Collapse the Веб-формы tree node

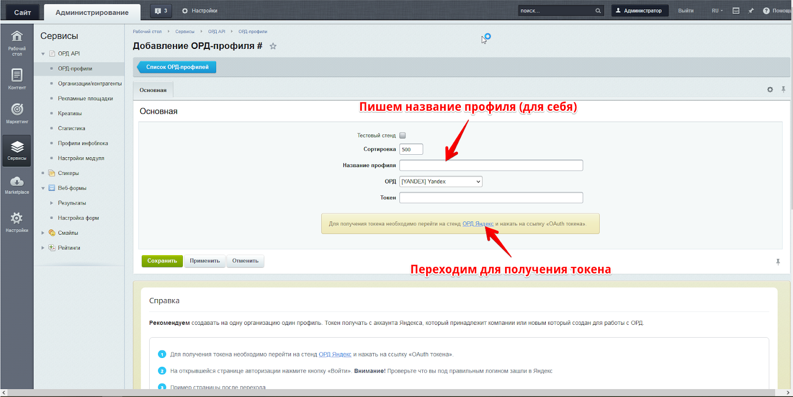pyautogui.click(x=43, y=188)
